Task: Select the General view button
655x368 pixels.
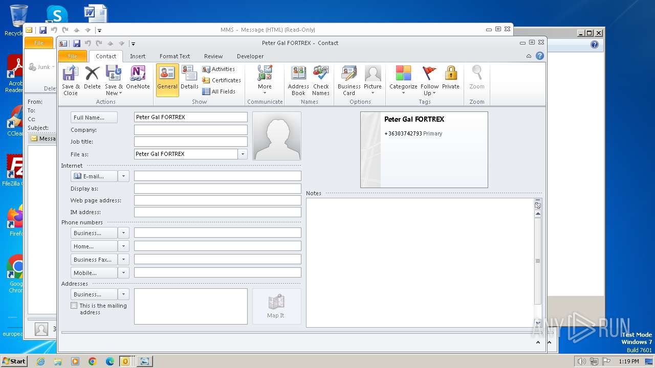Action: pos(167,80)
